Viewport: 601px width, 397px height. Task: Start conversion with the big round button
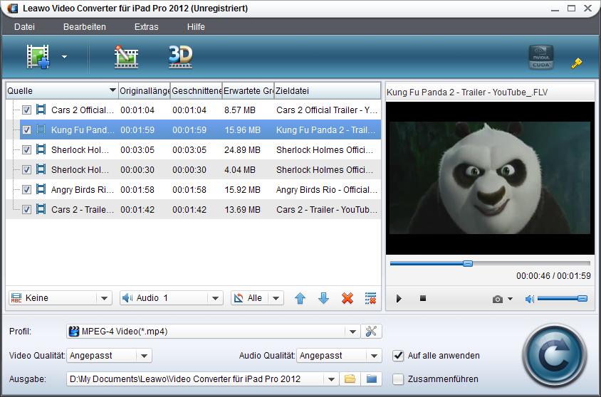pos(554,354)
